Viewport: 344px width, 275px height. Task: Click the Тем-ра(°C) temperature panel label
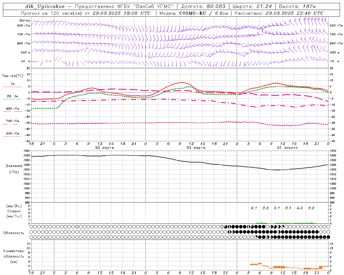tap(13, 76)
